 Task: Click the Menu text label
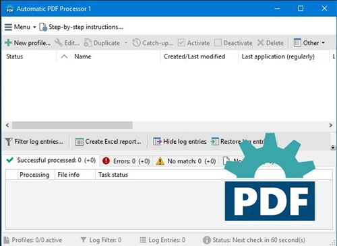(x=22, y=27)
